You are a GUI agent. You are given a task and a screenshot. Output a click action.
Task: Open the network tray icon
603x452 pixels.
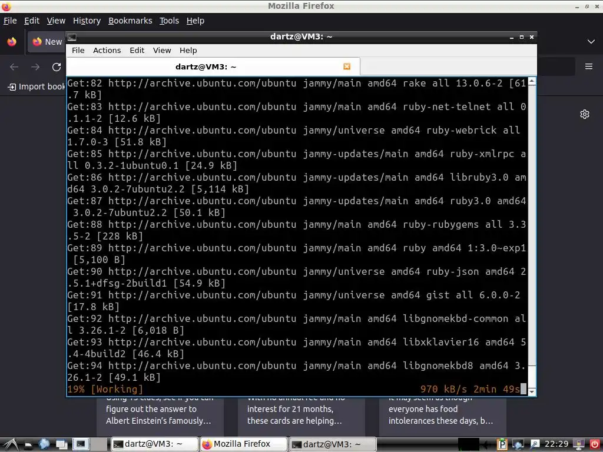tap(518, 445)
